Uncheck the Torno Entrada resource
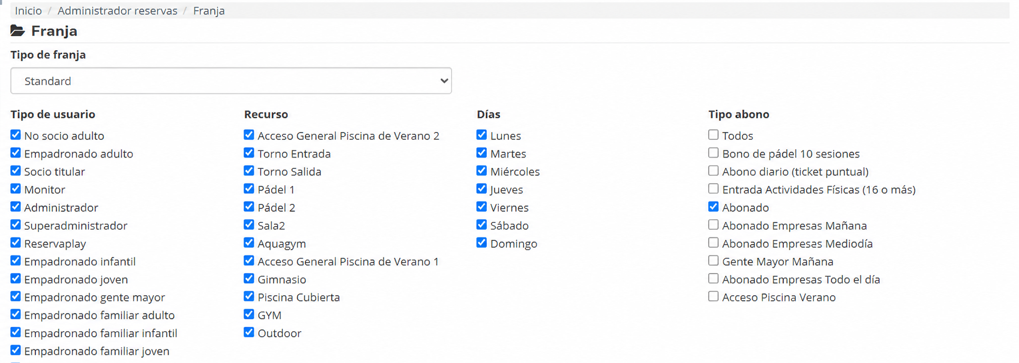Screen dimensions: 1019x363 [249, 153]
